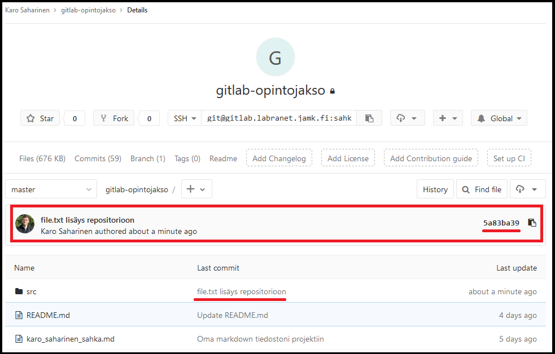Star the gitlab-opintojakso project
The width and height of the screenshot is (555, 354).
[x=40, y=118]
